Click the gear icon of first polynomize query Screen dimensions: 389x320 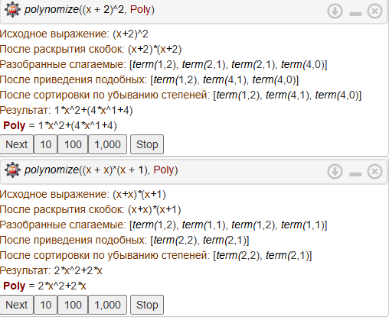12,10
